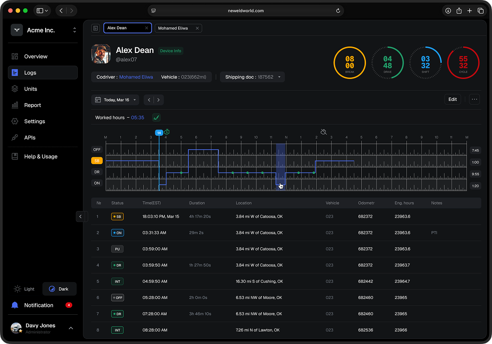Open the green worked hours graph icon
This screenshot has width=492, height=344.
(156, 118)
